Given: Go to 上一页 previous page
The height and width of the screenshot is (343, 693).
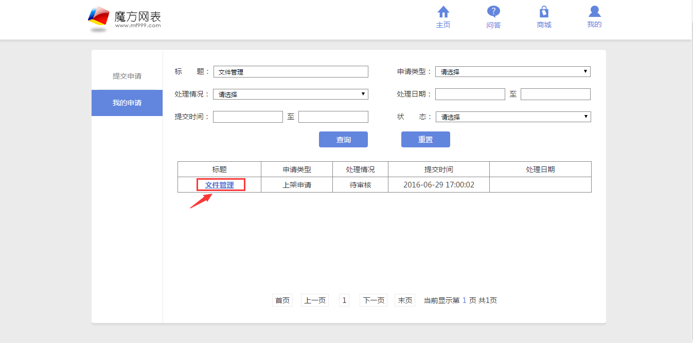Looking at the screenshot, I should [x=315, y=300].
